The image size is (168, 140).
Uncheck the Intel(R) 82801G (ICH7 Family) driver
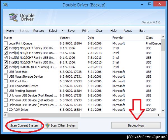click(6, 67)
